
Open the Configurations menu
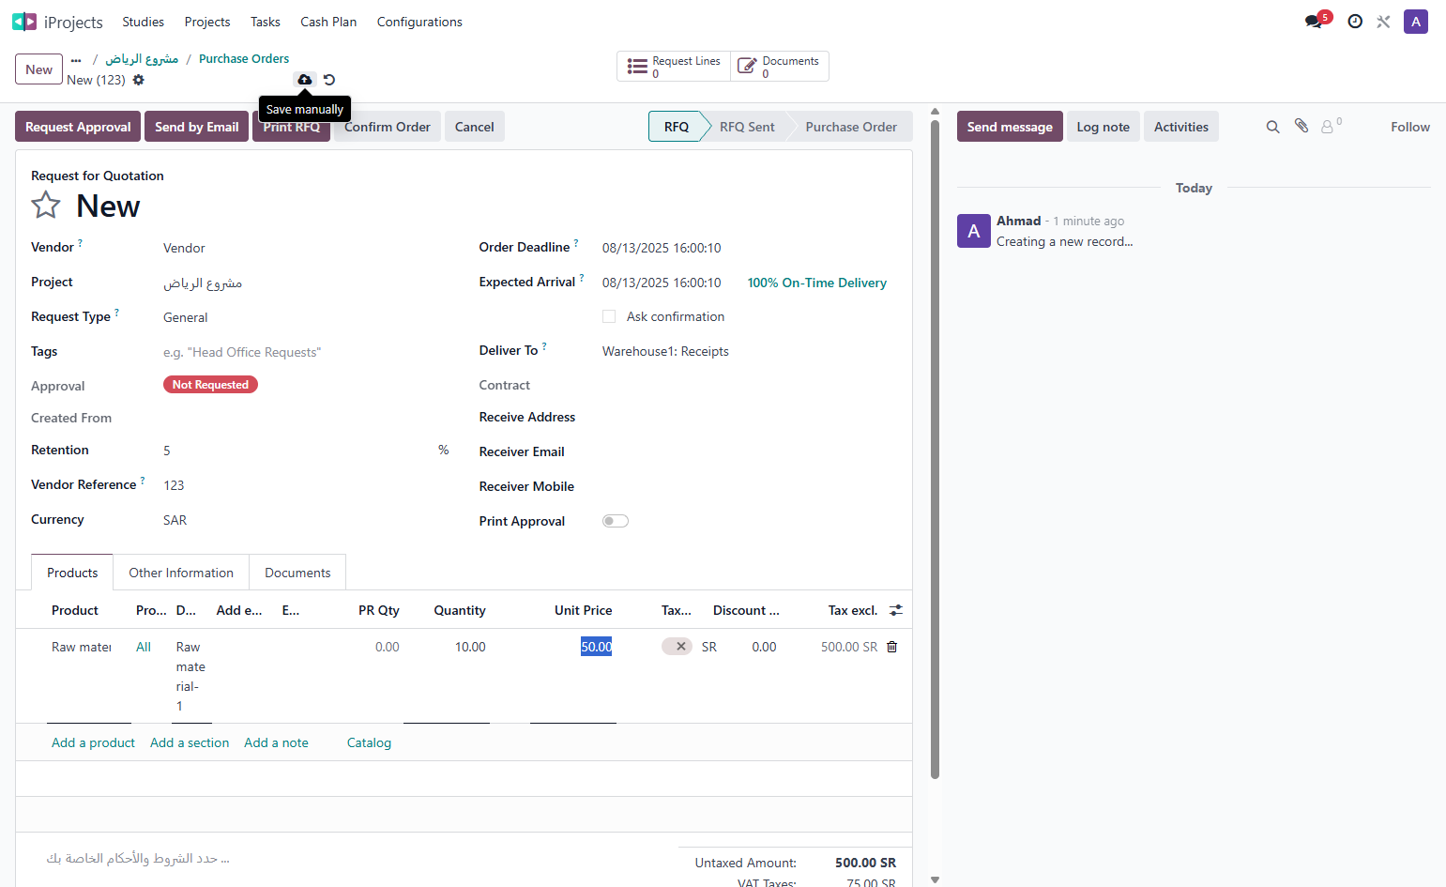[419, 22]
